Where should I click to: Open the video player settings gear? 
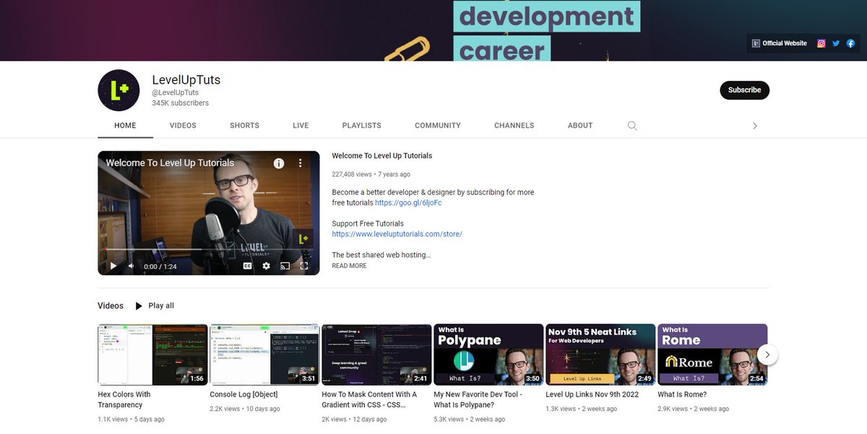point(266,265)
